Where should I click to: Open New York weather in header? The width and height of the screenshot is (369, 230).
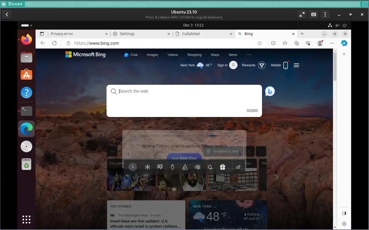(x=196, y=65)
